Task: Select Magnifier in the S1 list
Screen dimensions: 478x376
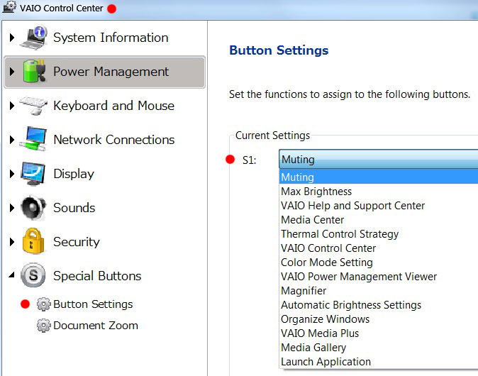Action: point(304,291)
